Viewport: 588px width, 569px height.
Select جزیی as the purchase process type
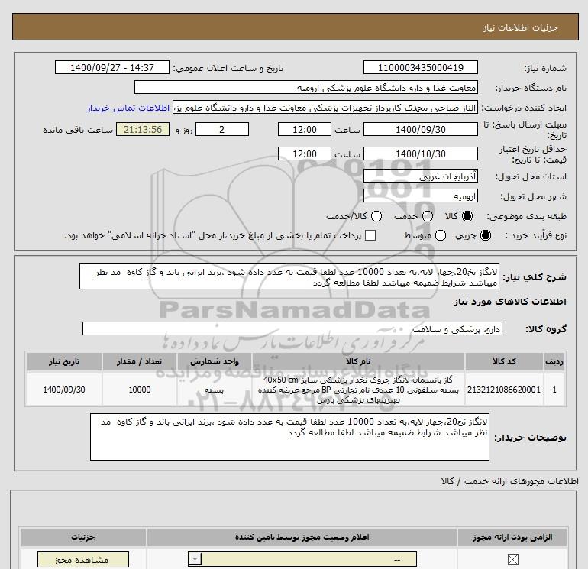click(x=484, y=236)
